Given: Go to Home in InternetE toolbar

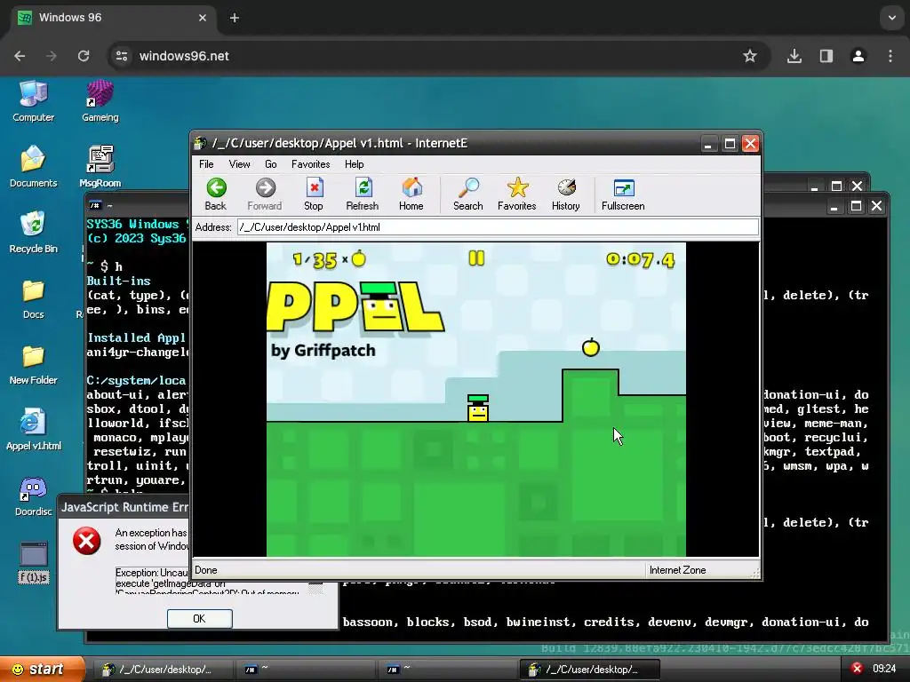Looking at the screenshot, I should (411, 194).
